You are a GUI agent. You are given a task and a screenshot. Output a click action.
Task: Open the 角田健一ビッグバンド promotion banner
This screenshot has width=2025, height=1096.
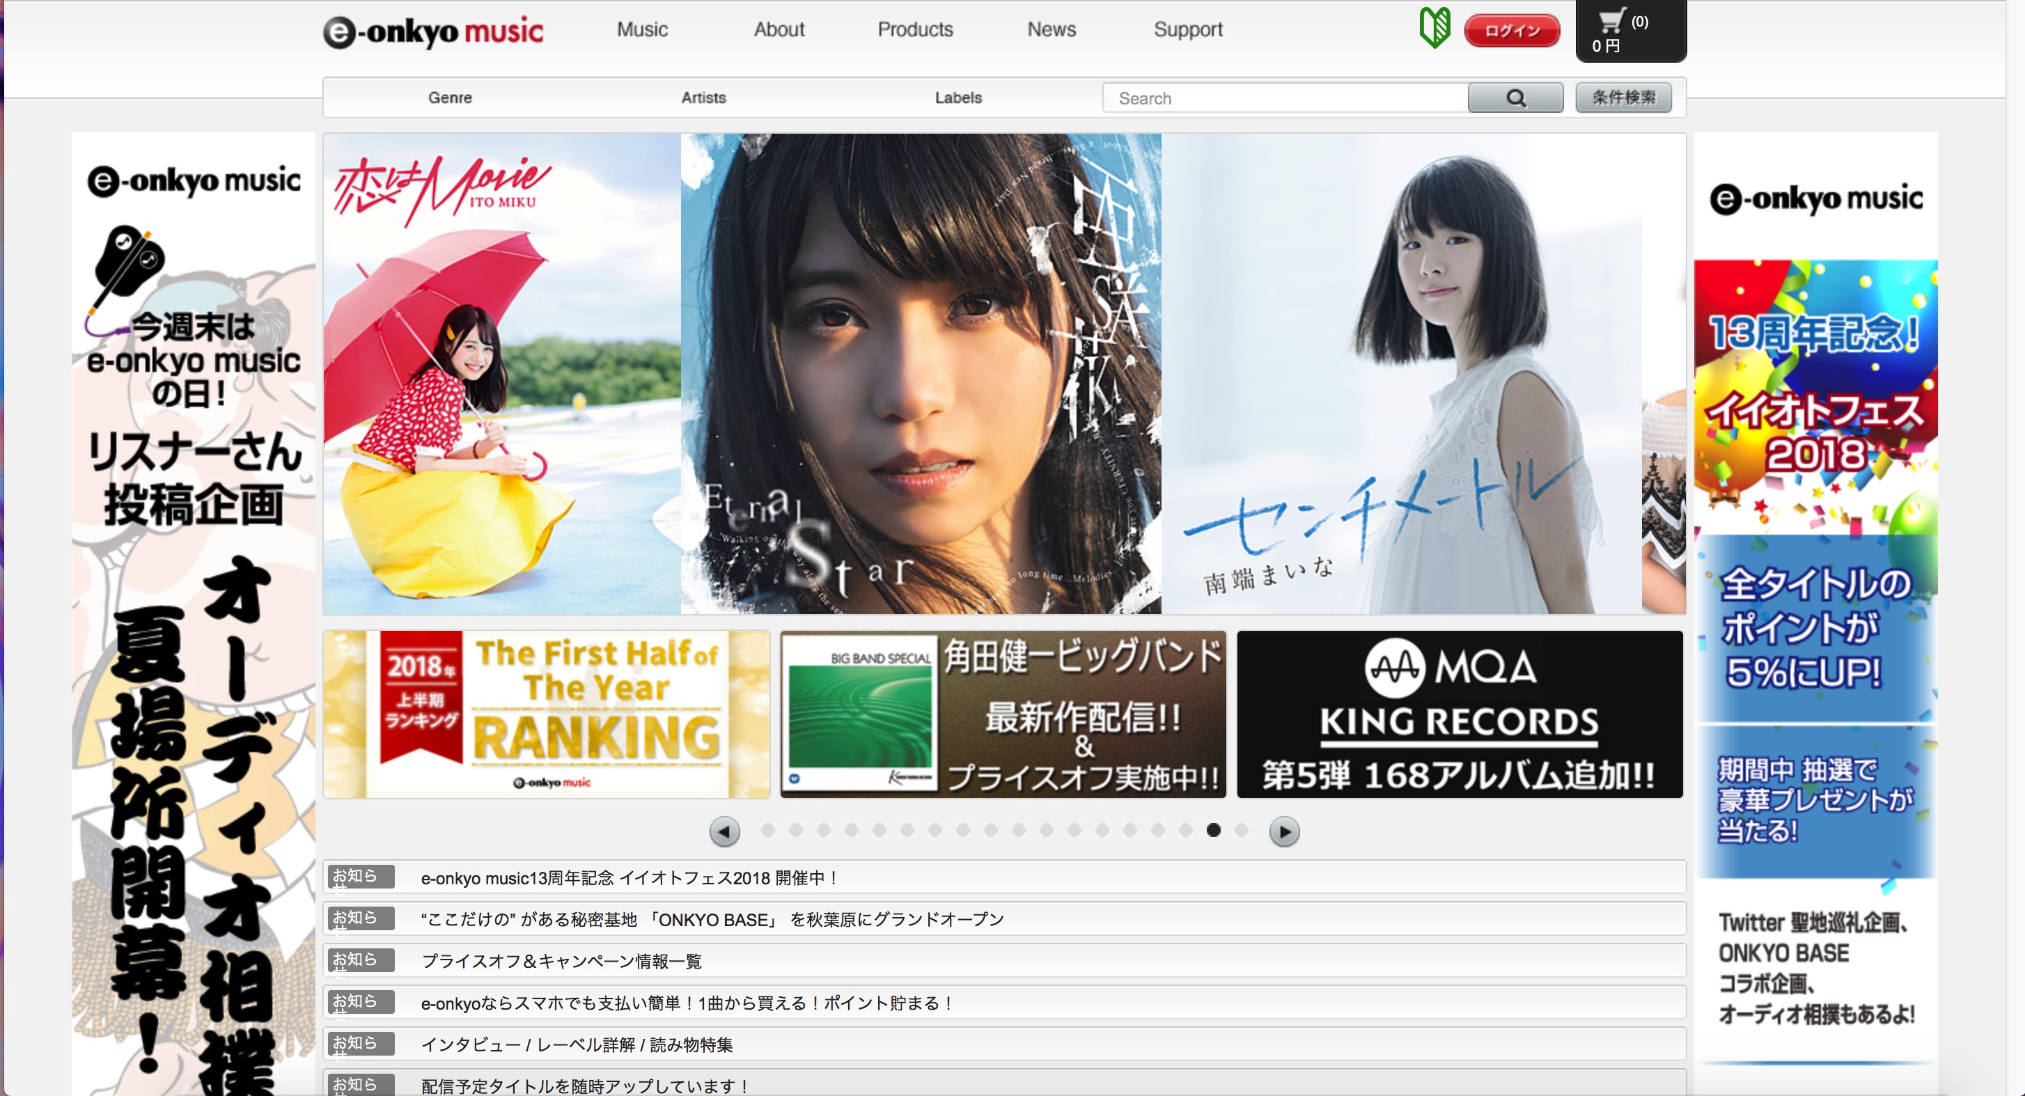[1003, 714]
